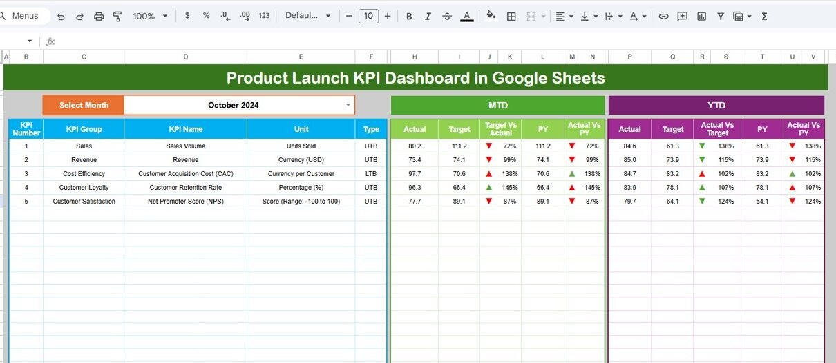Print the spreadsheet using printer icon
The width and height of the screenshot is (836, 363).
[x=99, y=16]
